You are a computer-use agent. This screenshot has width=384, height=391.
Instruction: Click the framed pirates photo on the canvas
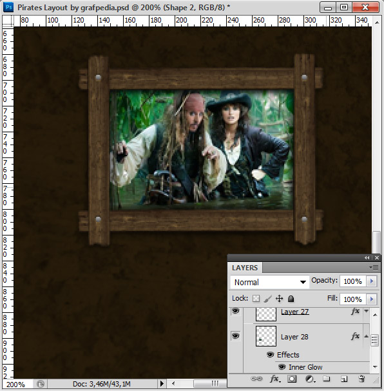tap(202, 150)
